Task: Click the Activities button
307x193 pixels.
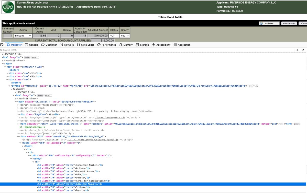Action: point(269,23)
